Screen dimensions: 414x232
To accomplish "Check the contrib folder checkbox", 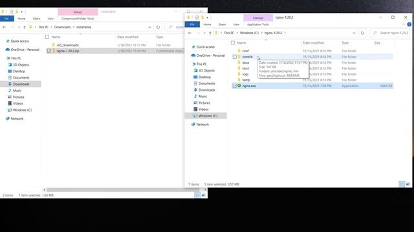I will pos(234,57).
